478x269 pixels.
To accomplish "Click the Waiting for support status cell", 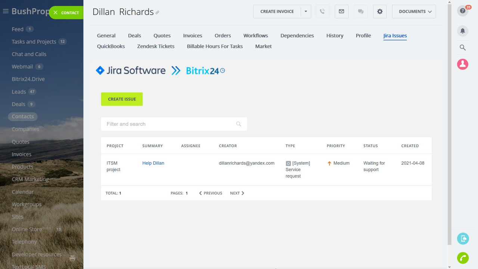I will [x=374, y=166].
